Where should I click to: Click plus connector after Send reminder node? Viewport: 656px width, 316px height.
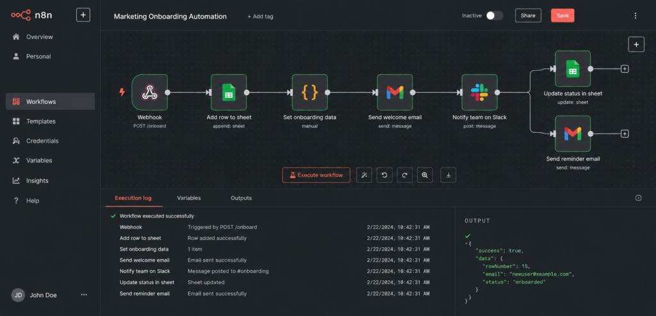point(625,134)
